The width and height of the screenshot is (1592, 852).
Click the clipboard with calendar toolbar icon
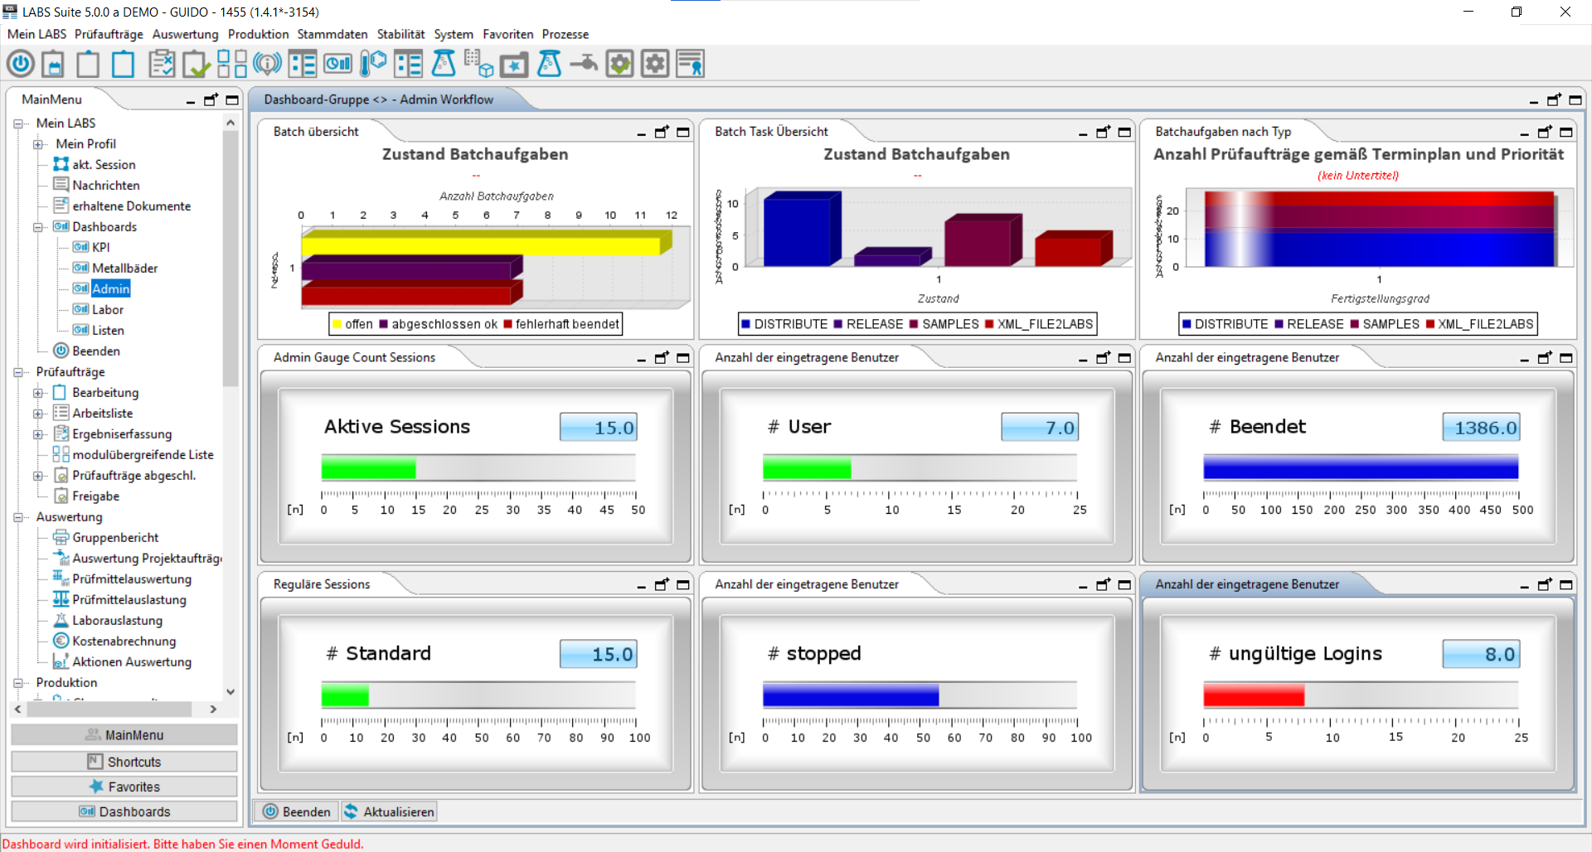click(54, 64)
